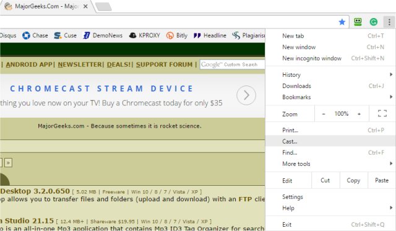
Task: Click the 100% zoom value
Action: click(x=342, y=114)
